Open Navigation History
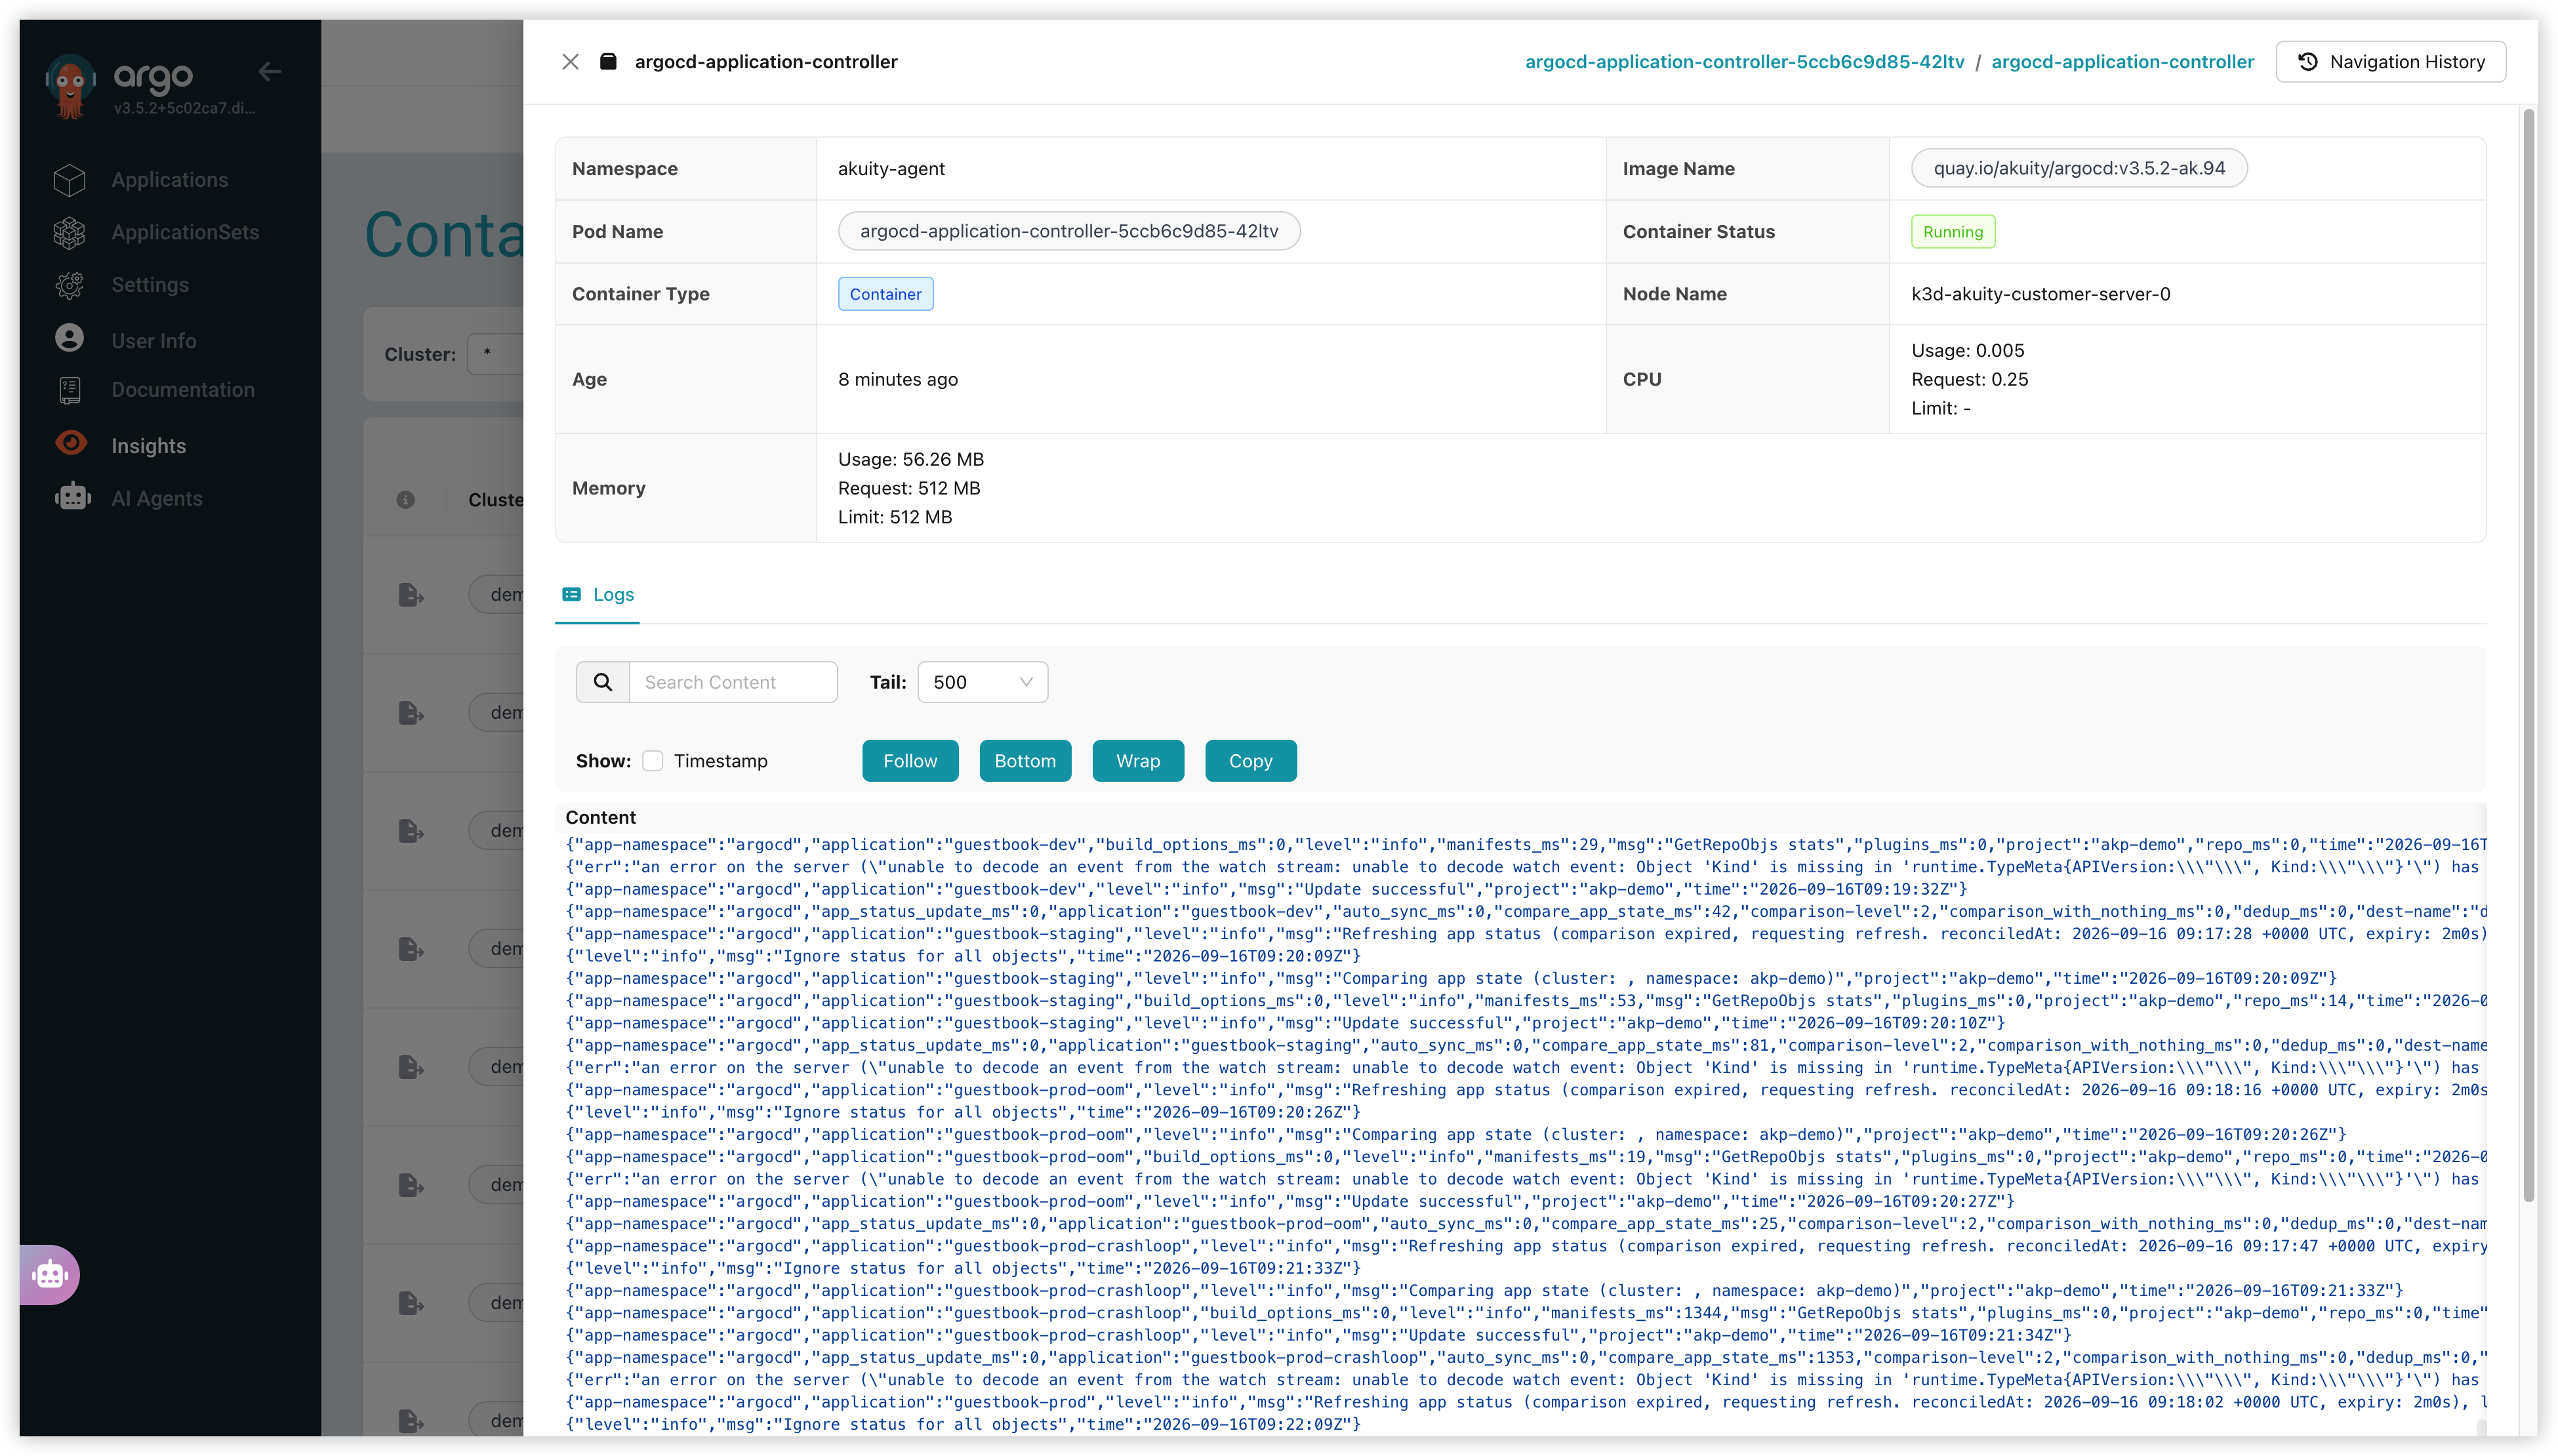2558x1456 pixels. (2390, 62)
